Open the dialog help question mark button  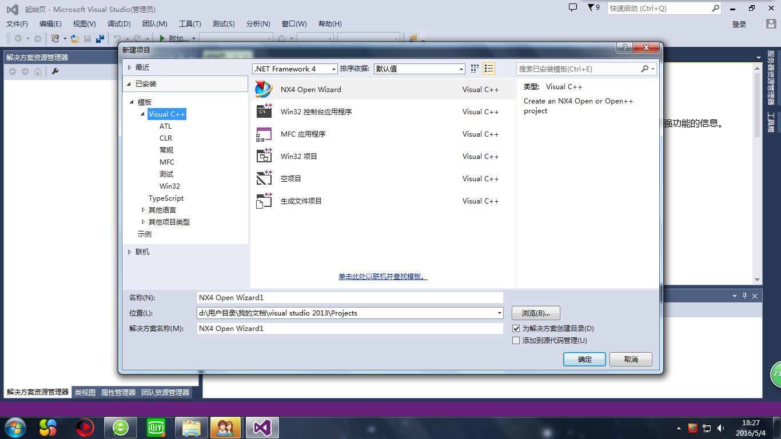pyautogui.click(x=624, y=48)
